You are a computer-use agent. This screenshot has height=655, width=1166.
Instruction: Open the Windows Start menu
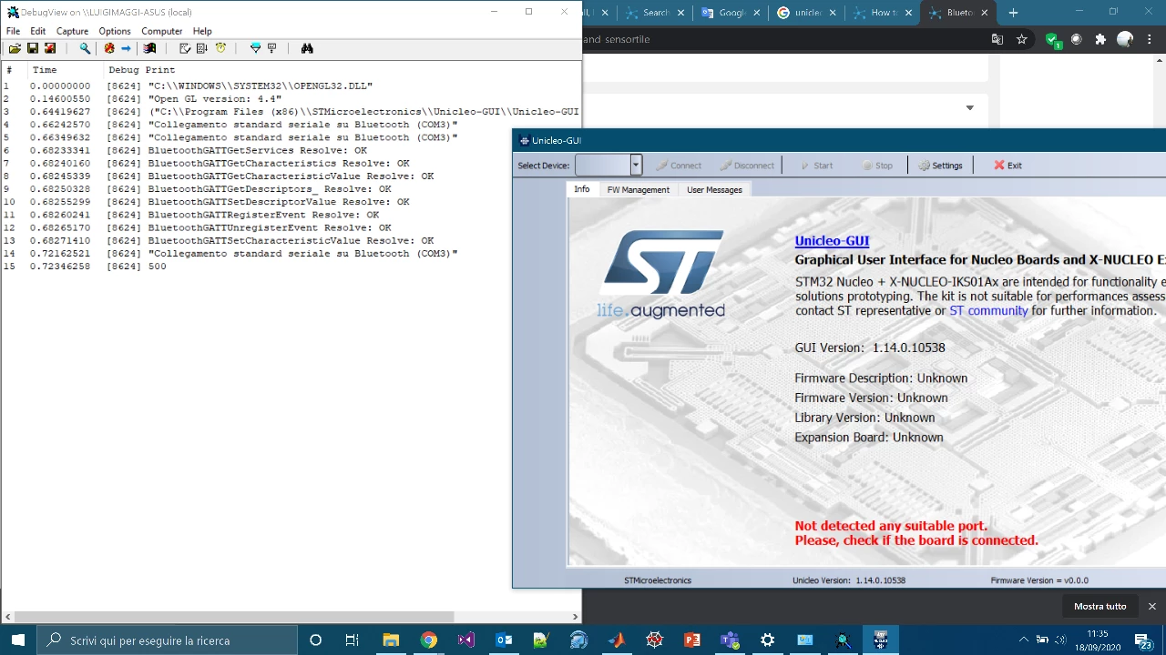[18, 640]
